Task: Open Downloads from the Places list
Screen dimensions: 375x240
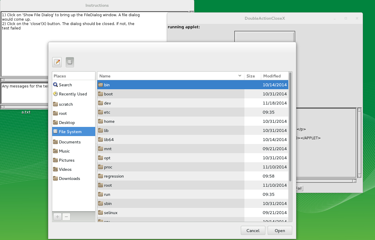Action: pyautogui.click(x=69, y=178)
